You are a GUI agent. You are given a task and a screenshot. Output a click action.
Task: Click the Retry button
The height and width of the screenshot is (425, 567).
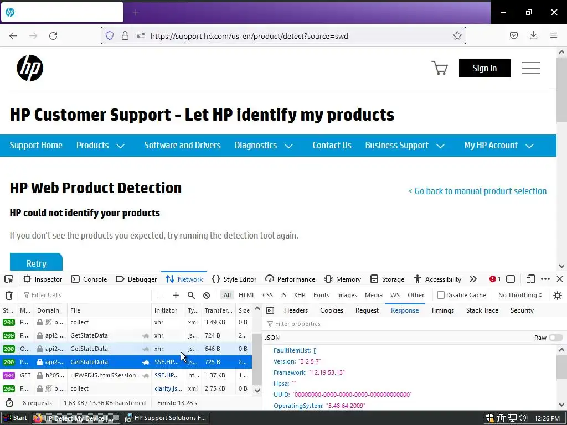click(x=36, y=262)
